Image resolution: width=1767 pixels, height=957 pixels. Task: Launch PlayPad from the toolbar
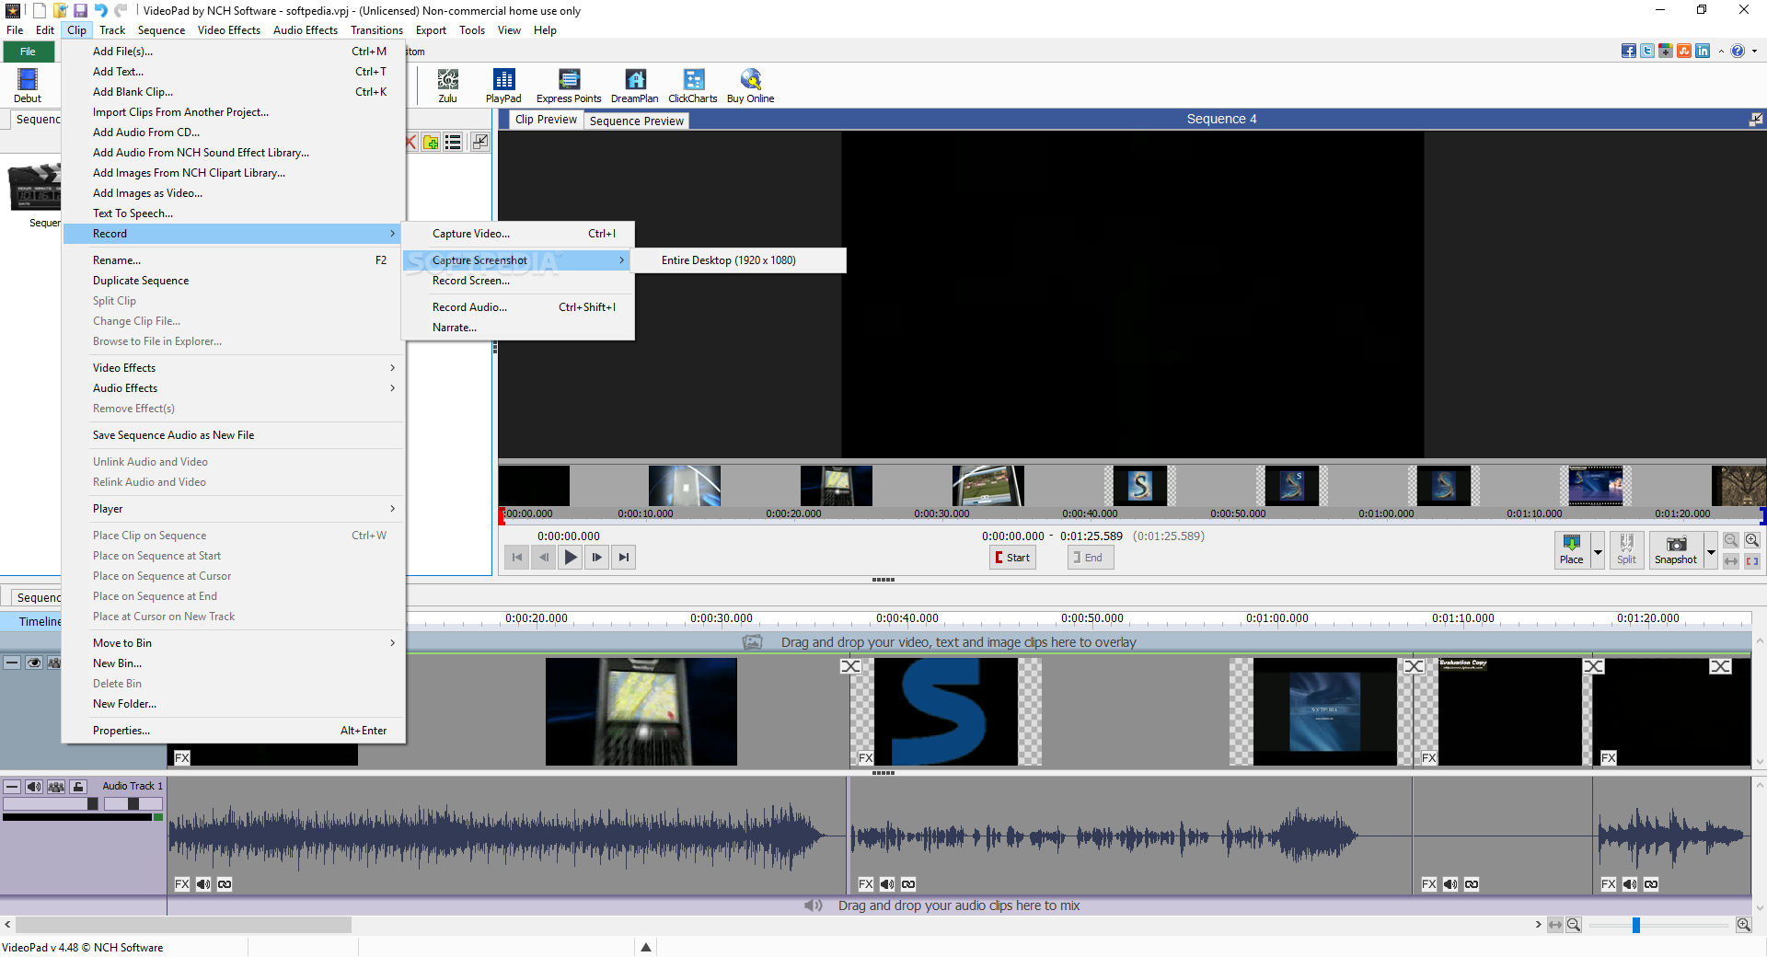(x=503, y=86)
